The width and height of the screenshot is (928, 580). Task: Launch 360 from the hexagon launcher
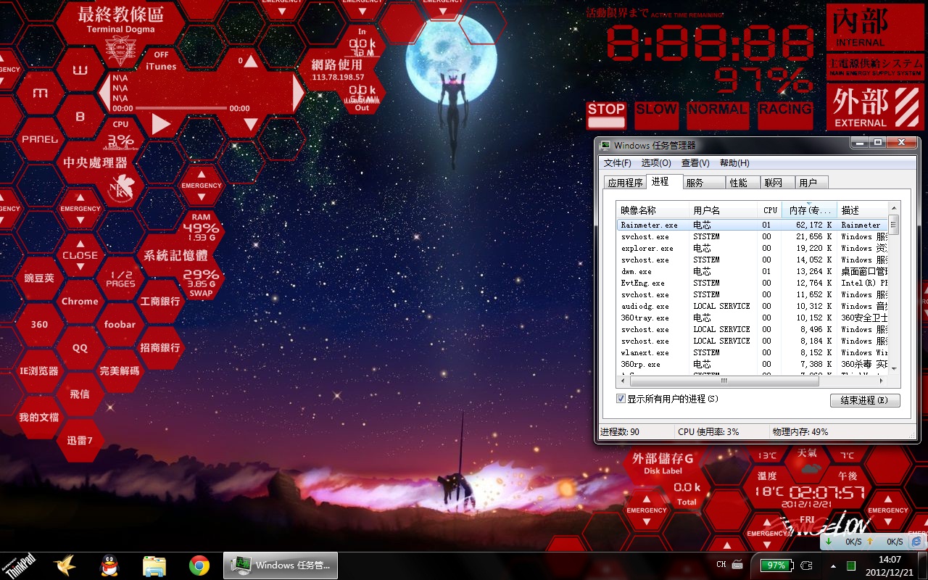[x=39, y=325]
